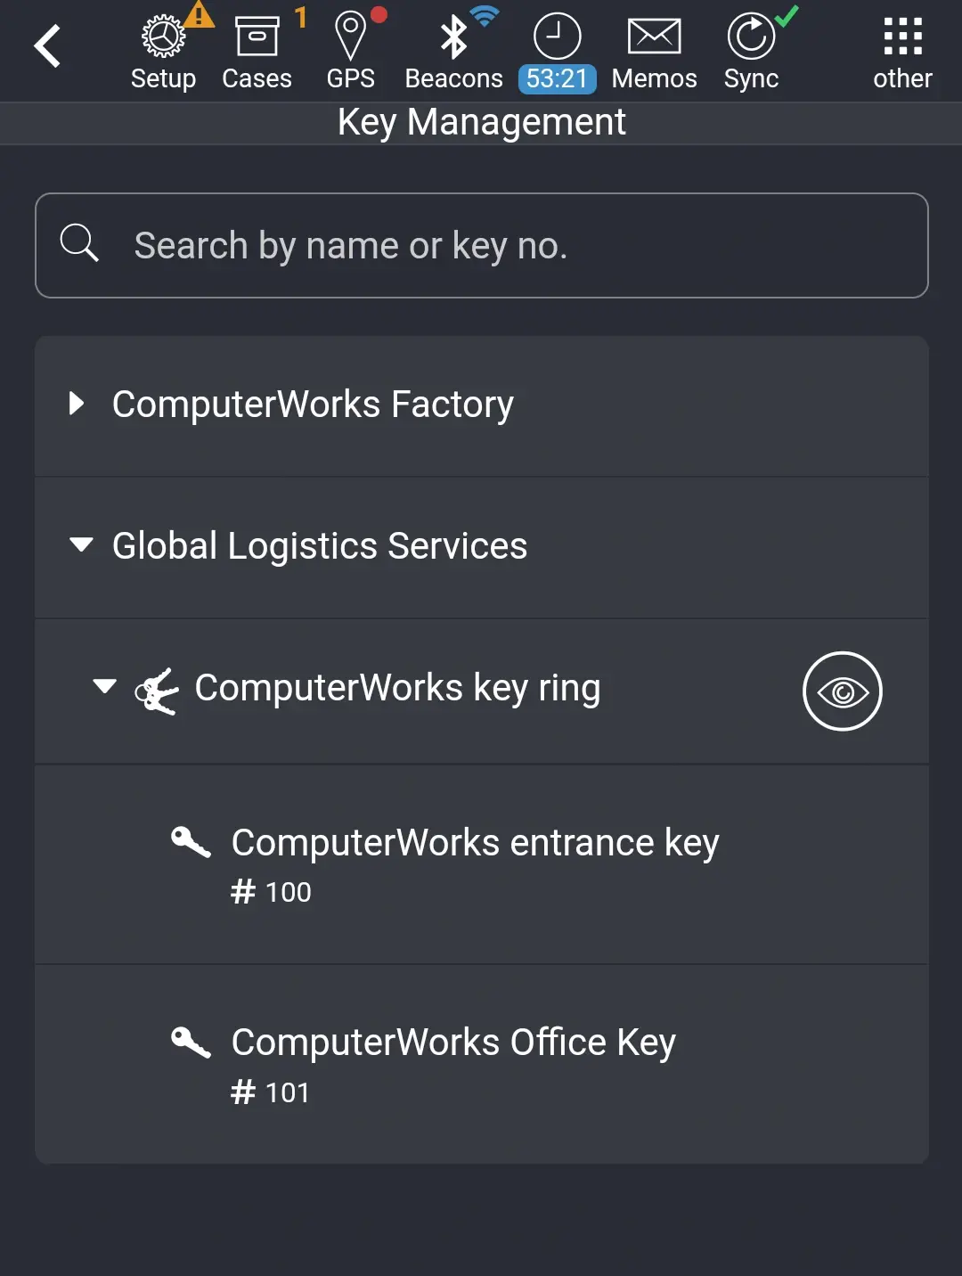
Task: Collapse the ComputerWorks key ring entry
Action: tap(105, 687)
